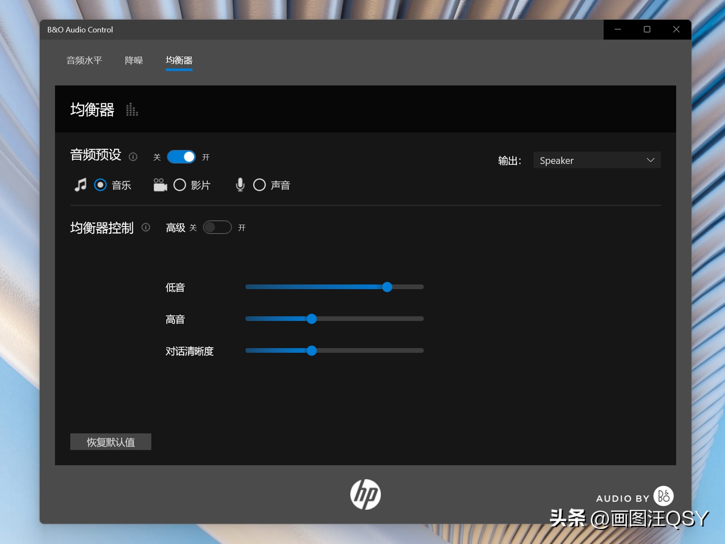Open the Speaker output dropdown
The image size is (725, 544).
596,160
